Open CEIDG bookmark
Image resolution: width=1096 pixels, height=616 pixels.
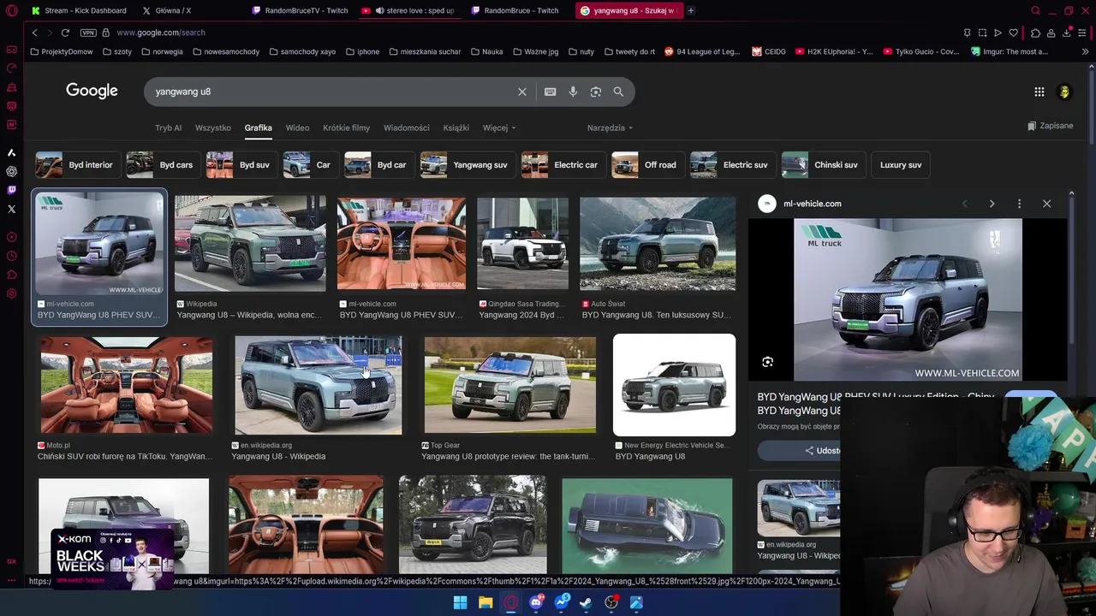click(x=769, y=51)
